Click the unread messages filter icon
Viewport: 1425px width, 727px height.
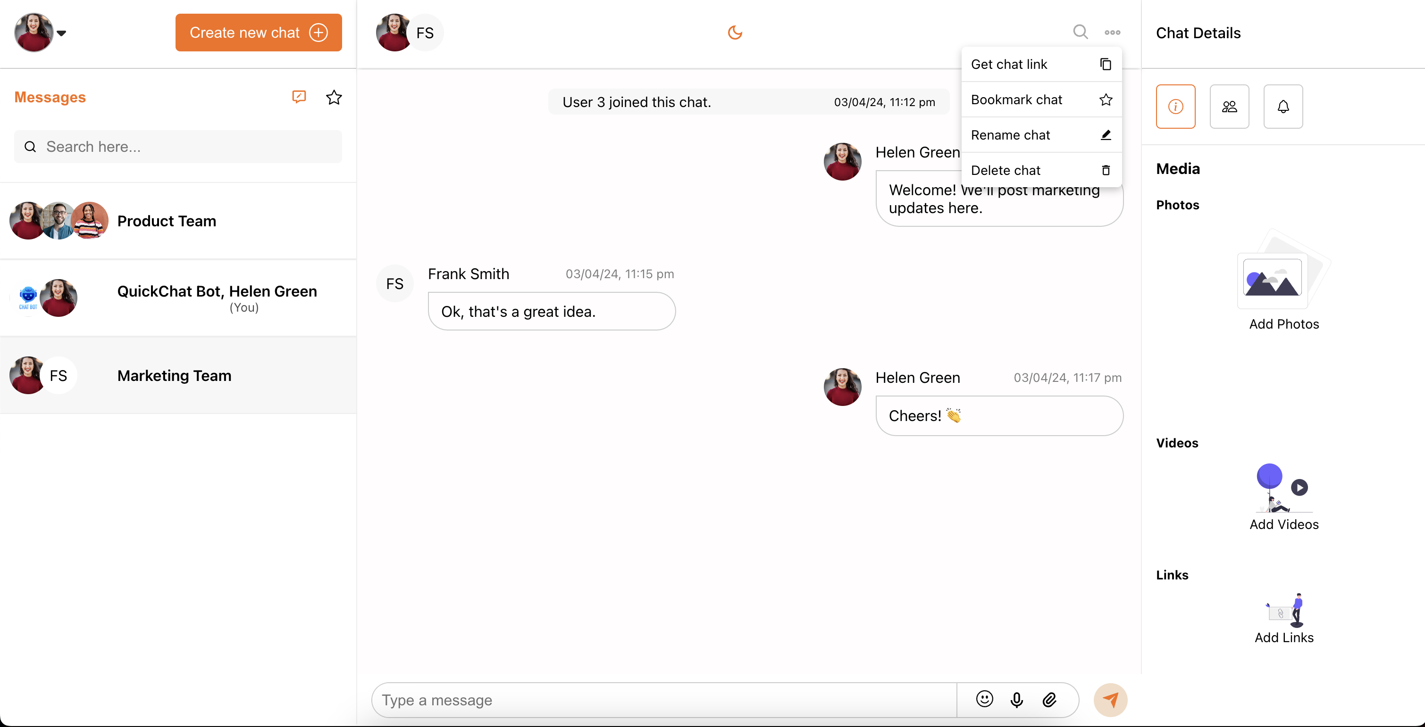coord(299,97)
